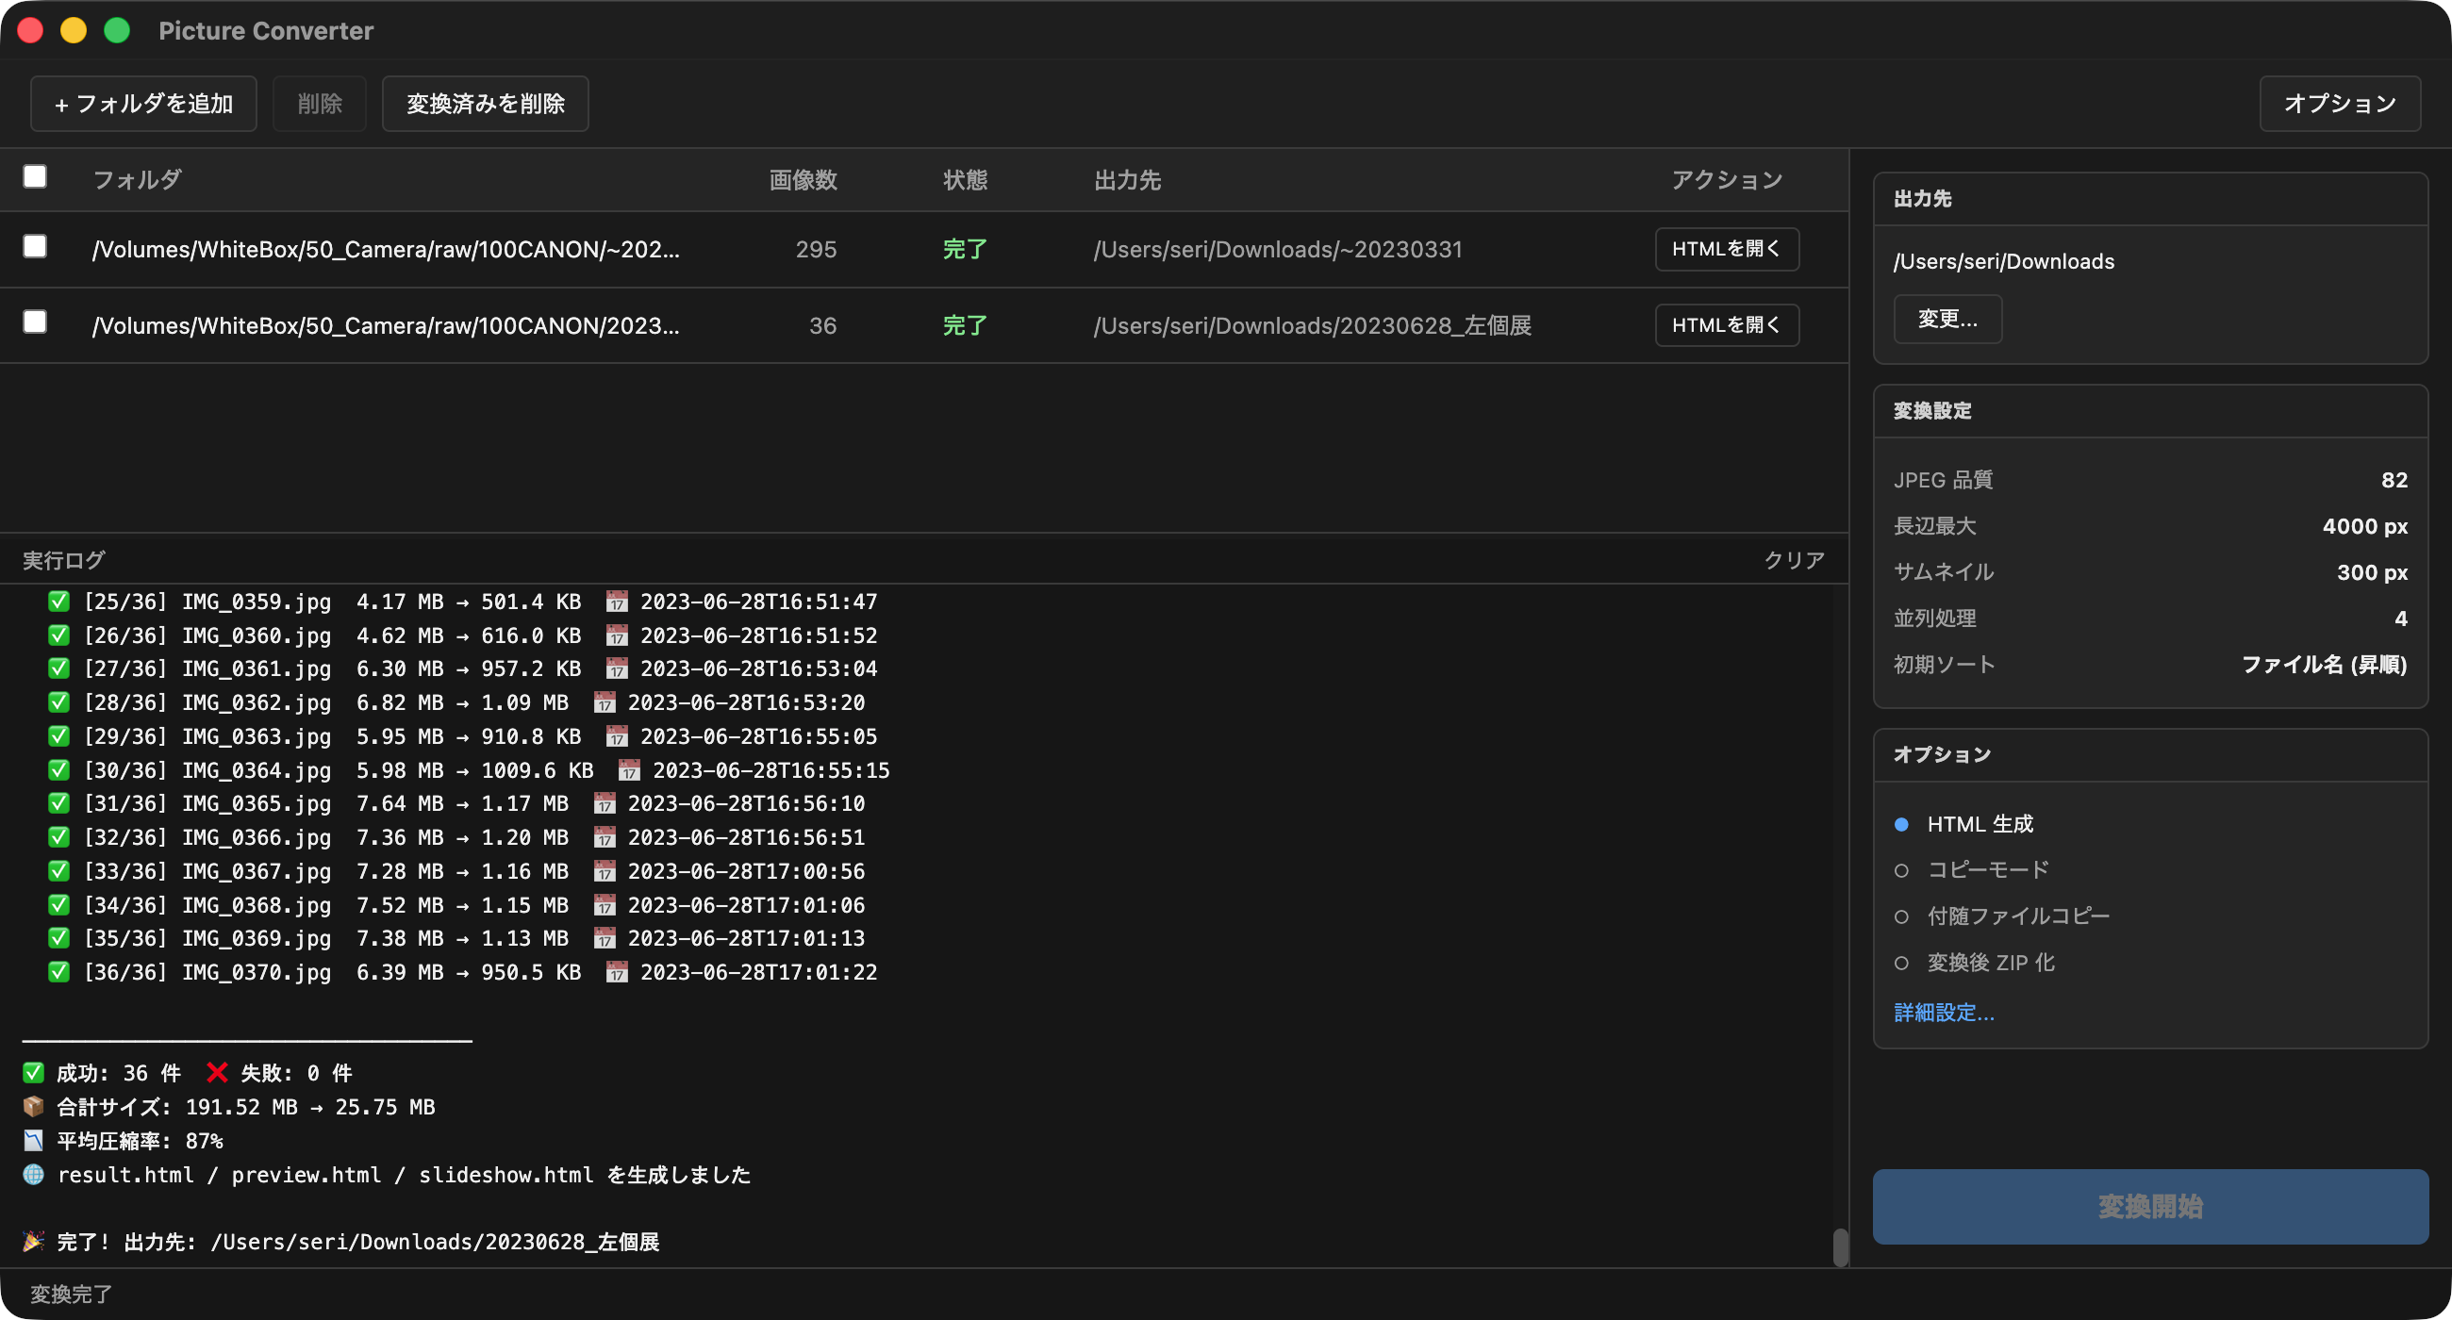Image resolution: width=2452 pixels, height=1320 pixels.
Task: Click the calendar icon next to IMG_0359.jpg
Action: click(617, 601)
